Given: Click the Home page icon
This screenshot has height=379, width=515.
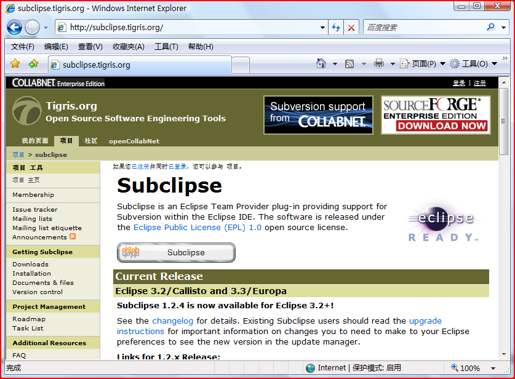Looking at the screenshot, I should pos(321,63).
